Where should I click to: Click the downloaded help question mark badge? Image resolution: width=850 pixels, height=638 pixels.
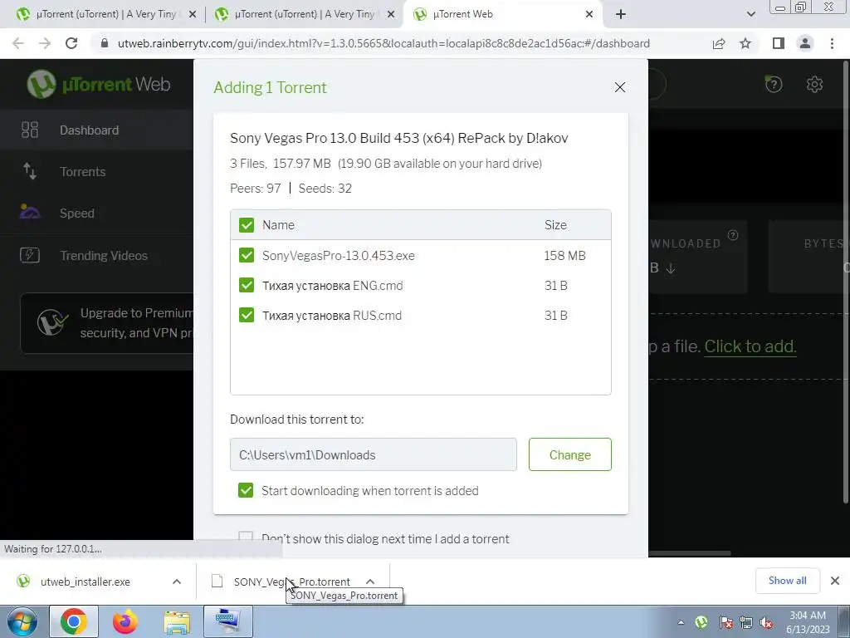[x=733, y=235]
